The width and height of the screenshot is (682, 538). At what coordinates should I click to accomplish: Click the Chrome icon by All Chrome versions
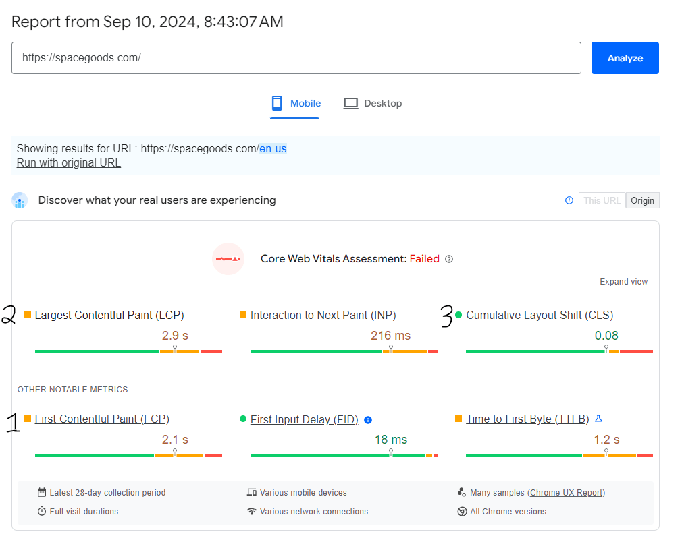click(x=462, y=512)
